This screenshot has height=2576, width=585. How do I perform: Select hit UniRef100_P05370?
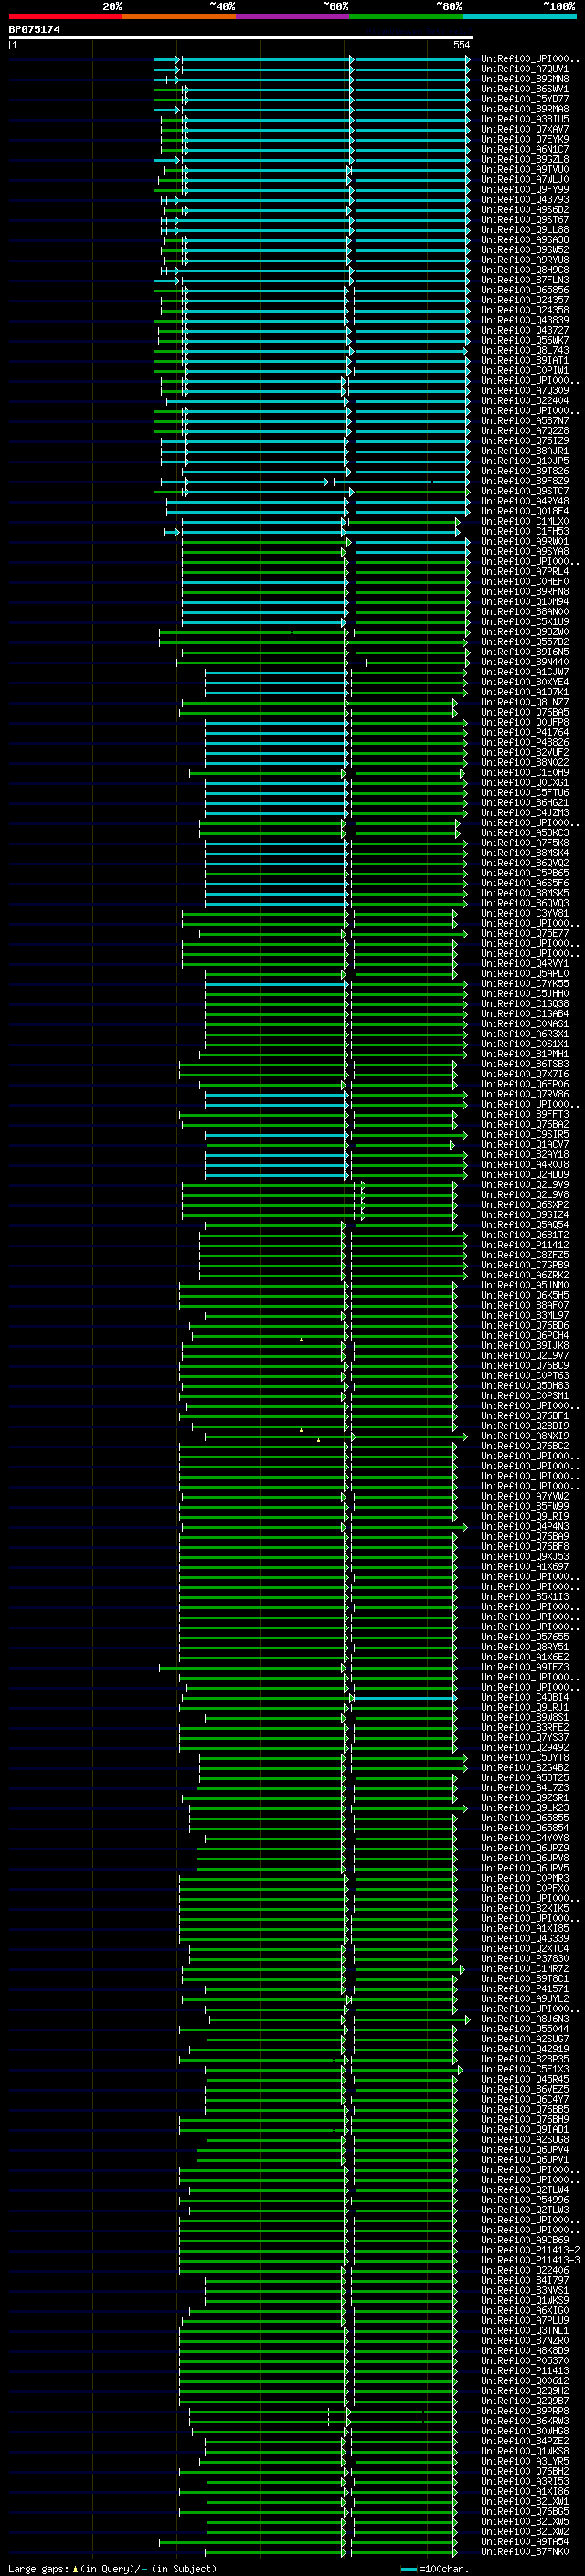(x=524, y=2360)
